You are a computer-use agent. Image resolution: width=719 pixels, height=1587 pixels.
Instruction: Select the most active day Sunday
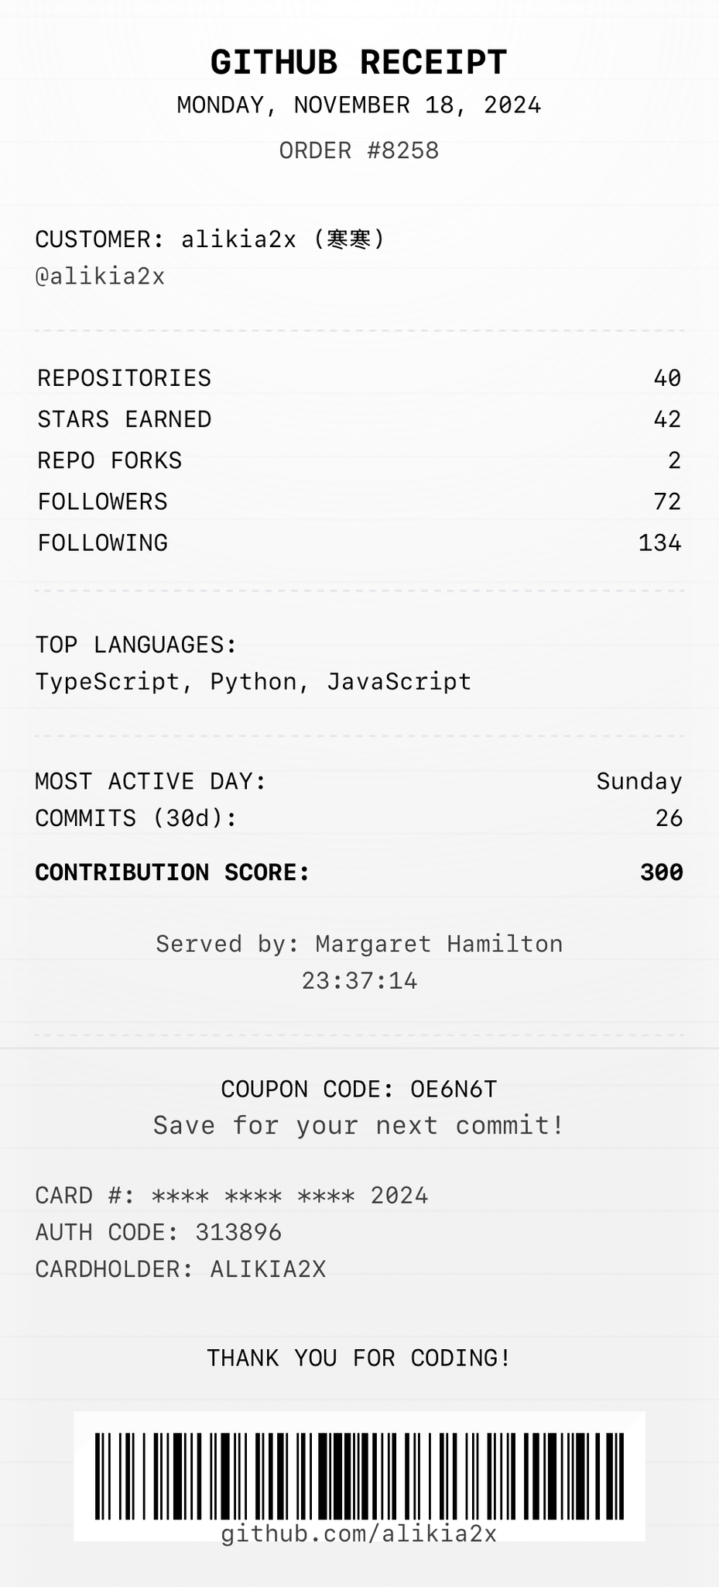(x=639, y=781)
